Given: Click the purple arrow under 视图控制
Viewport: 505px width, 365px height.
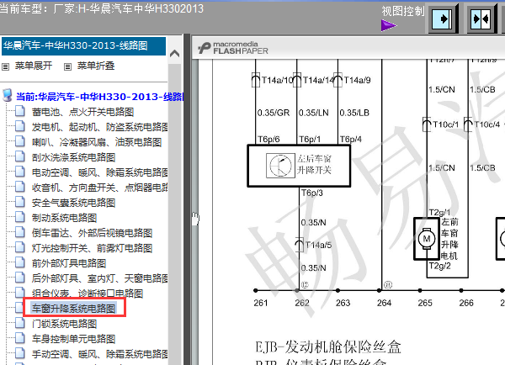Looking at the screenshot, I should (x=388, y=25).
